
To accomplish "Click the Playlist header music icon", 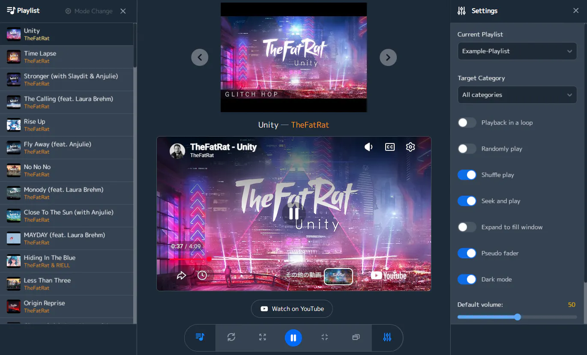I will click(11, 11).
